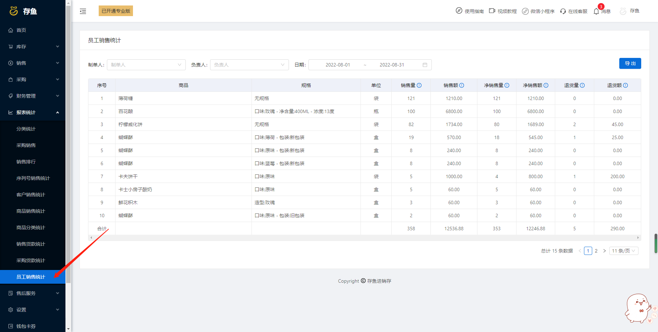Click the start date 2022-08-01 field
The width and height of the screenshot is (658, 332).
pyautogui.click(x=338, y=65)
